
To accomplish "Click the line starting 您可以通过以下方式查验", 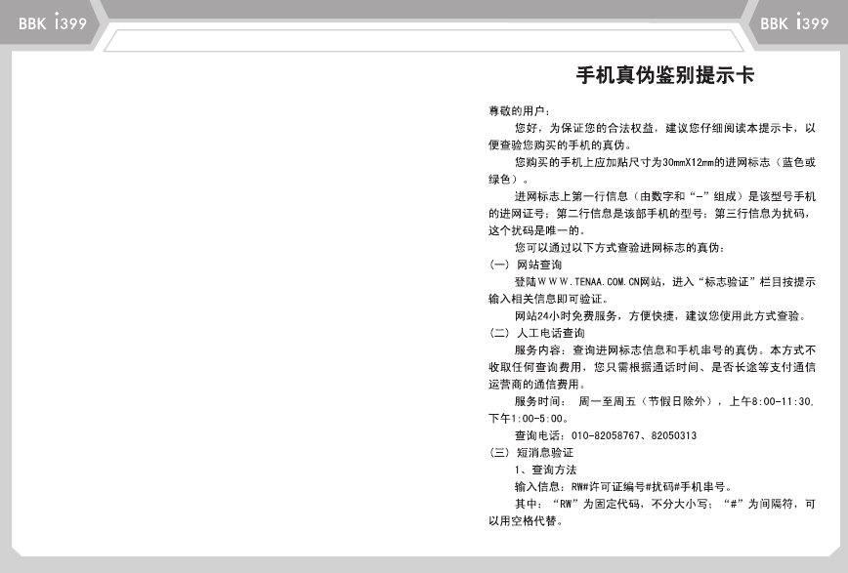I will 619,248.
